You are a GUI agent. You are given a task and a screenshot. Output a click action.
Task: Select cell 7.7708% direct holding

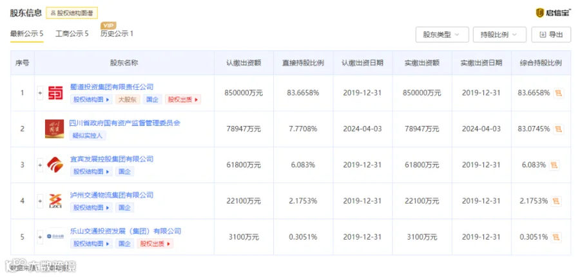[x=304, y=129]
